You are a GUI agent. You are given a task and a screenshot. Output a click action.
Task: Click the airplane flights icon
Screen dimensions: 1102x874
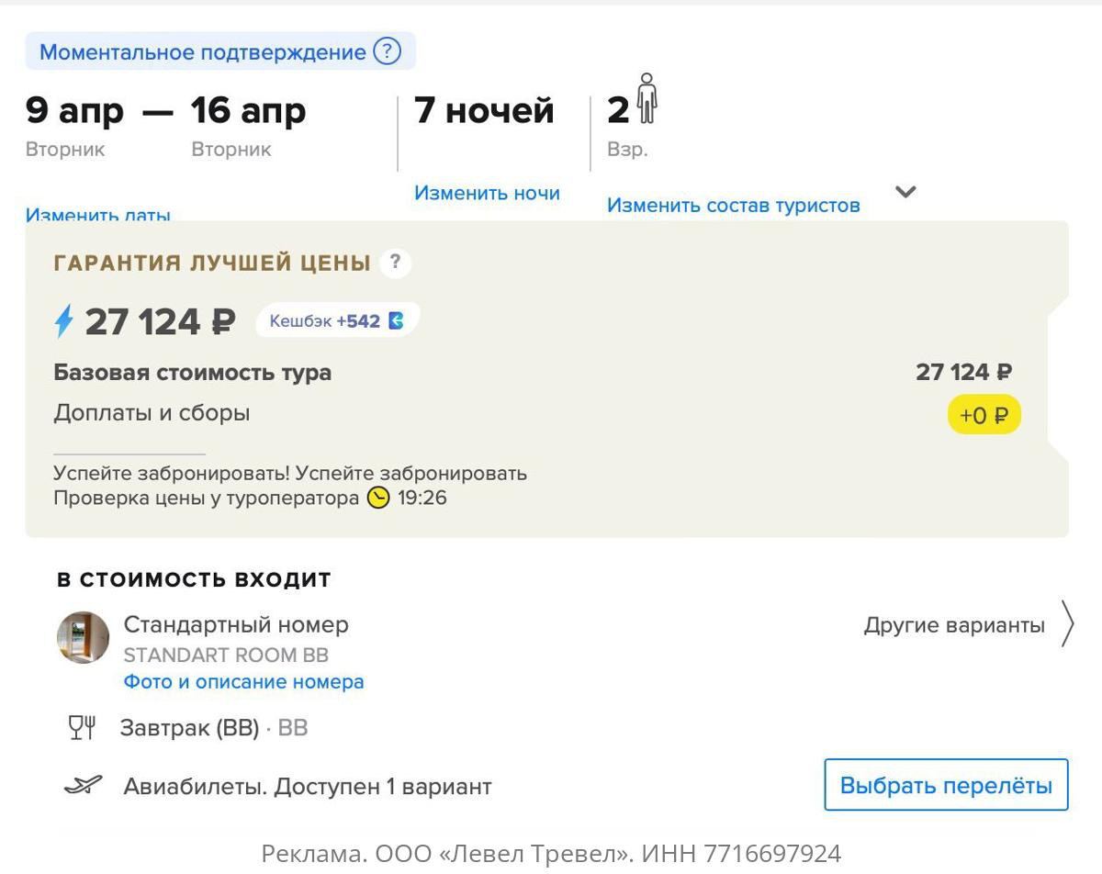(83, 786)
